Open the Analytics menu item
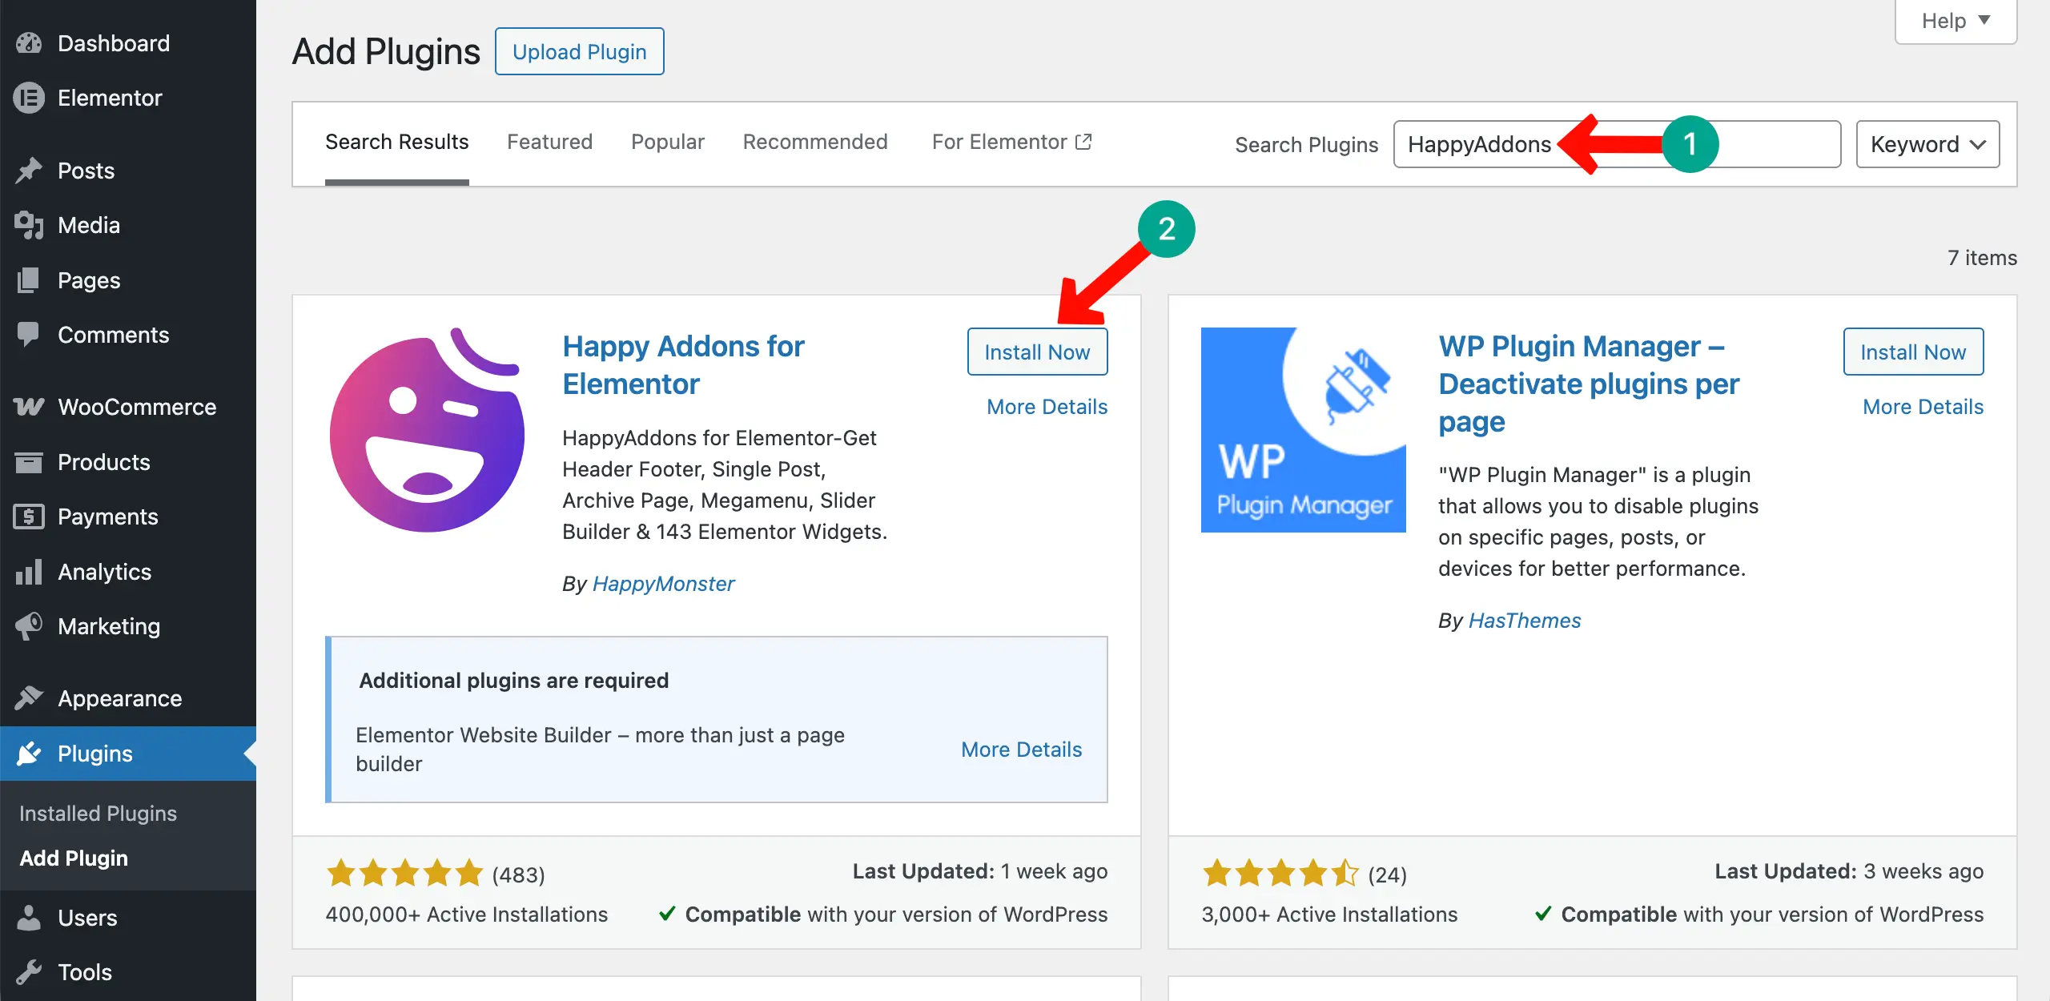This screenshot has width=2050, height=1001. tap(128, 572)
